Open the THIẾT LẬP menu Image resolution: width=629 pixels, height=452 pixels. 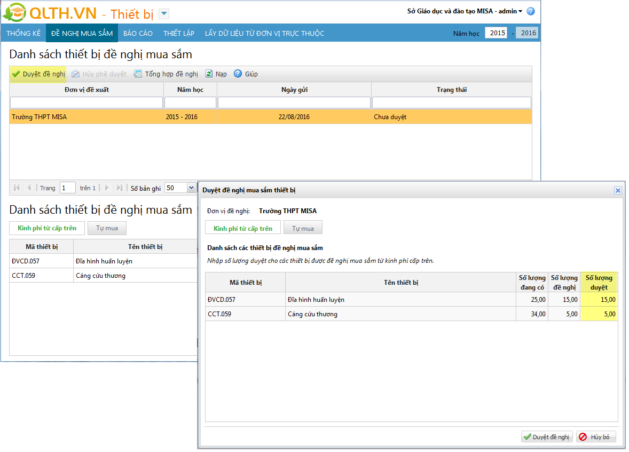[x=179, y=33]
